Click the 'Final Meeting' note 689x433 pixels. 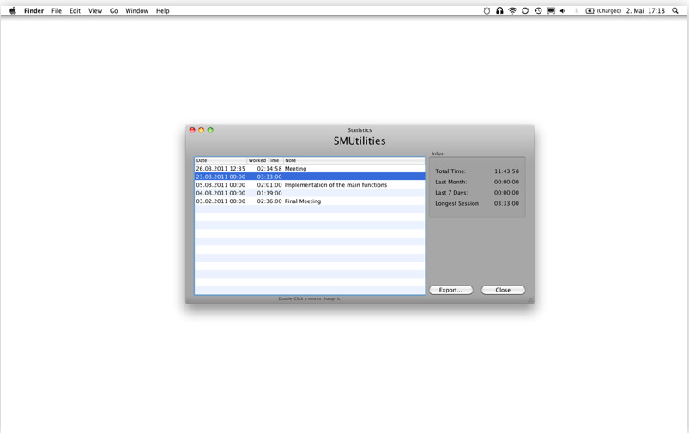[303, 201]
